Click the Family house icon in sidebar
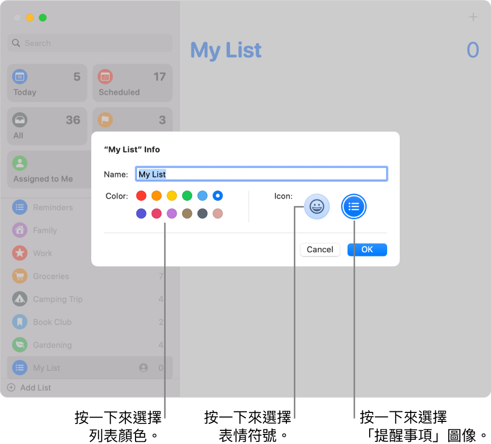The image size is (491, 444). coord(19,230)
